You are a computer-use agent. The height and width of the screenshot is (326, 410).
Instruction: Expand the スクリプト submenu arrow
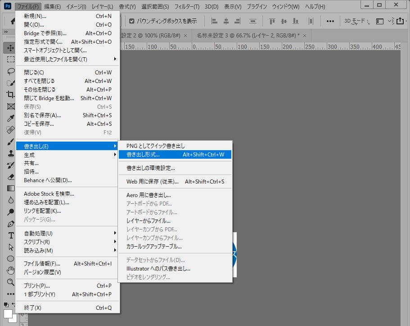click(115, 242)
